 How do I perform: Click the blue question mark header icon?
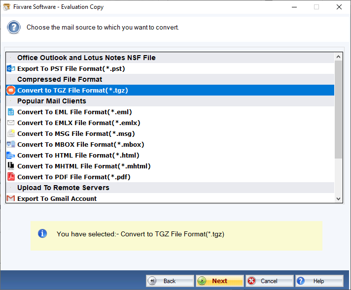pos(14,27)
